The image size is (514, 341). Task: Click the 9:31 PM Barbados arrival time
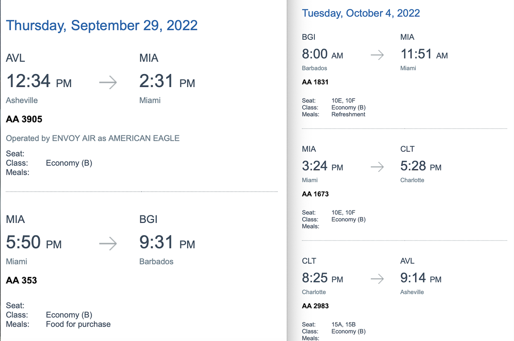point(167,242)
